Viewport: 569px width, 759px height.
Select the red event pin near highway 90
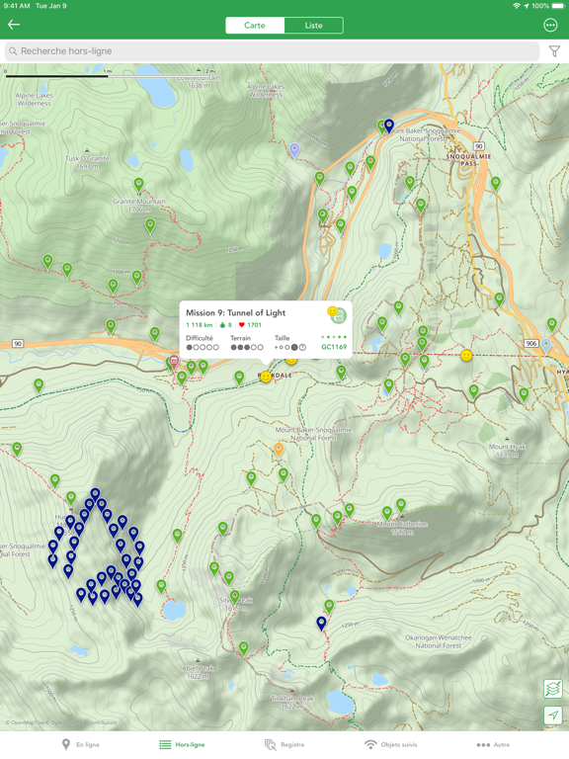point(174,361)
